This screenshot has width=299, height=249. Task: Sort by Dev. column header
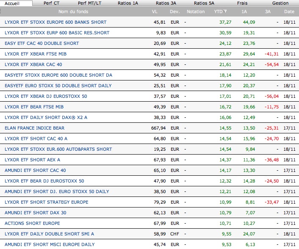[x=174, y=11]
